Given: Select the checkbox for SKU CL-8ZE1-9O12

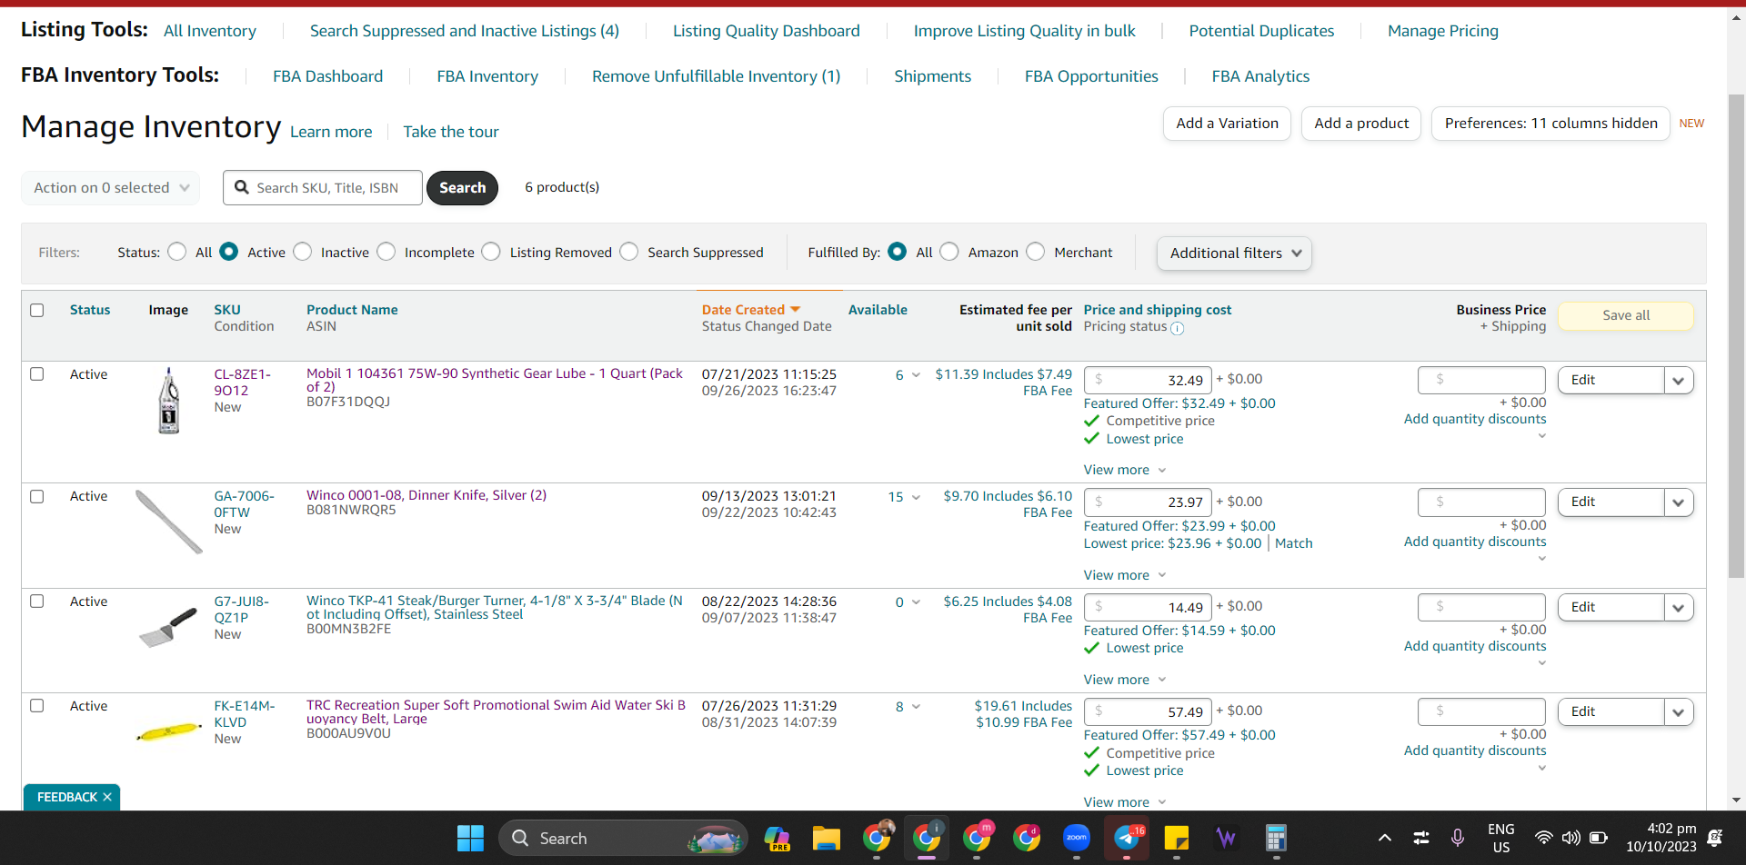Looking at the screenshot, I should pyautogui.click(x=37, y=373).
